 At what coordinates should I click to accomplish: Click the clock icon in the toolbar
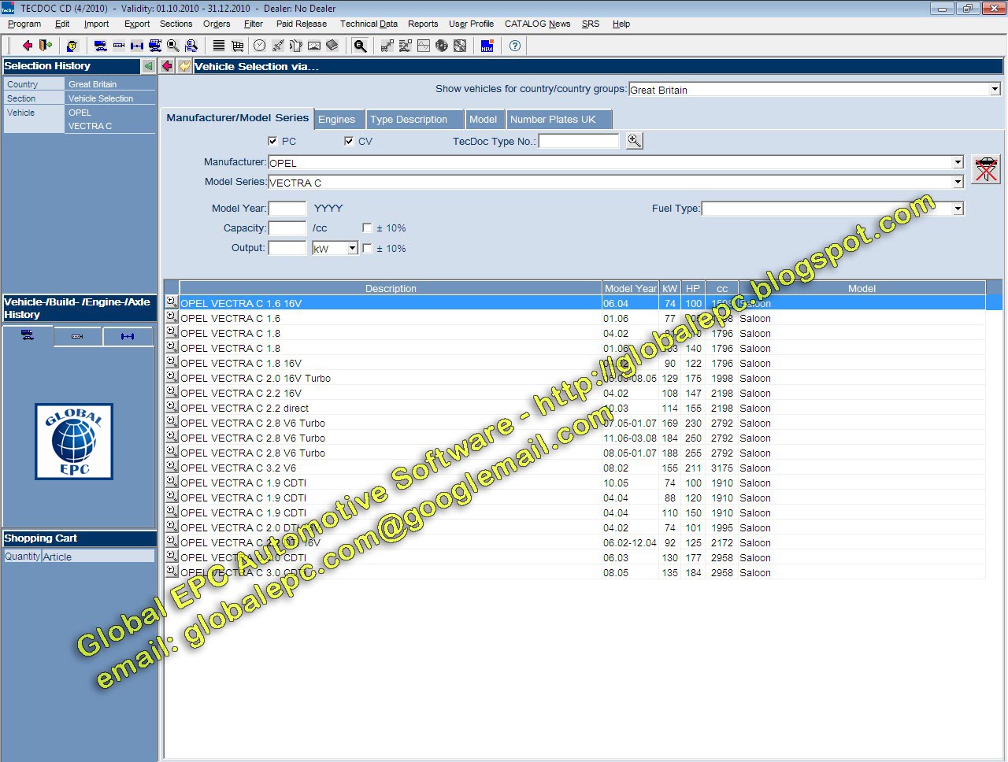tap(259, 46)
